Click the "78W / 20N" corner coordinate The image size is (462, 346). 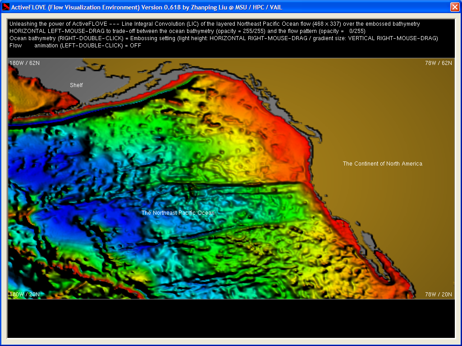click(x=438, y=295)
